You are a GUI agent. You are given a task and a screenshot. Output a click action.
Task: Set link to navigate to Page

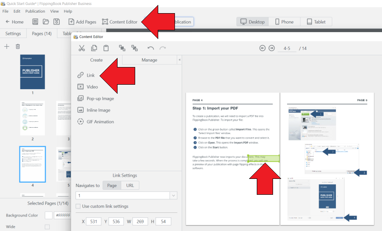click(112, 185)
